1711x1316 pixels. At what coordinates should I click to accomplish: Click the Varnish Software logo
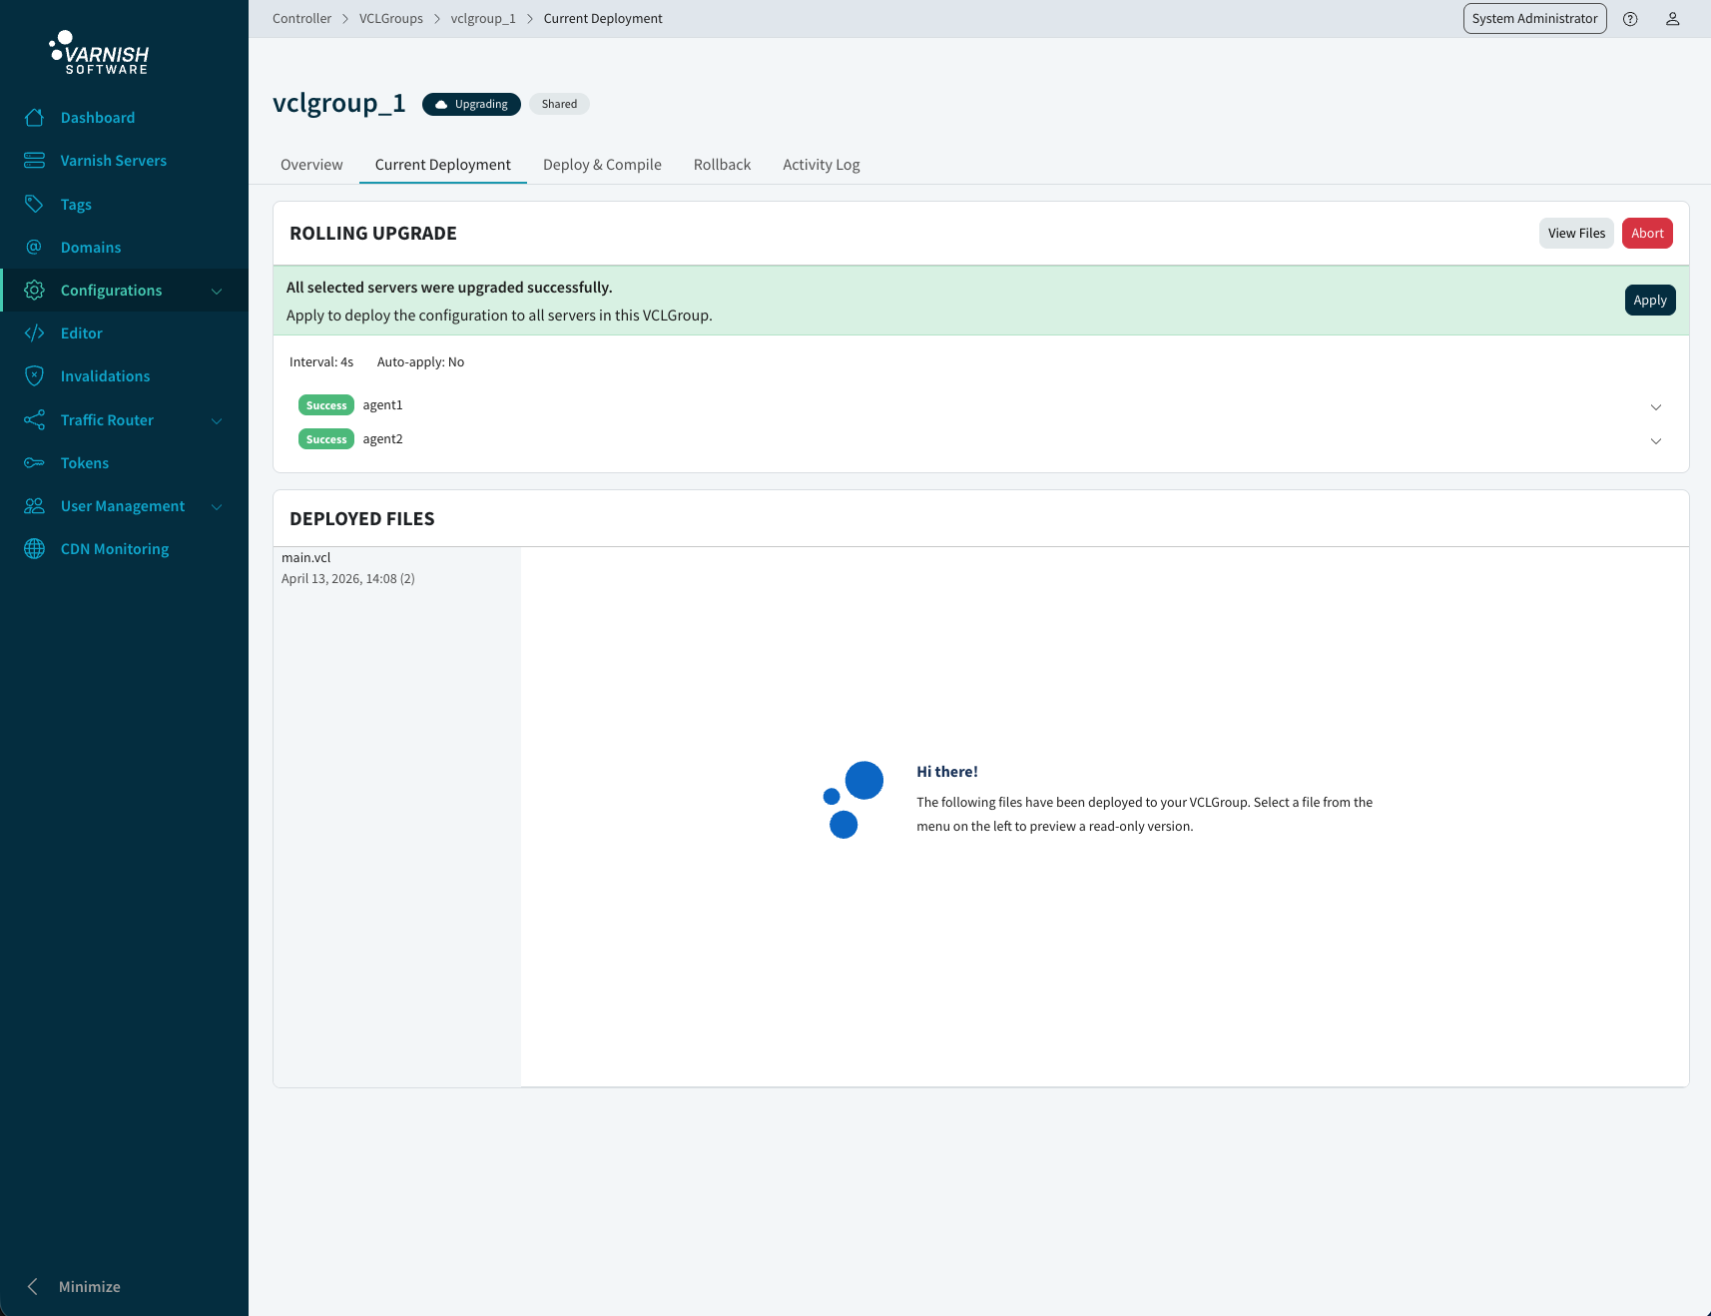coord(99,53)
